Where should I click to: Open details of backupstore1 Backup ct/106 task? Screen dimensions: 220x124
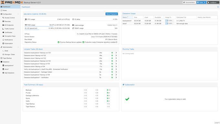(116, 75)
